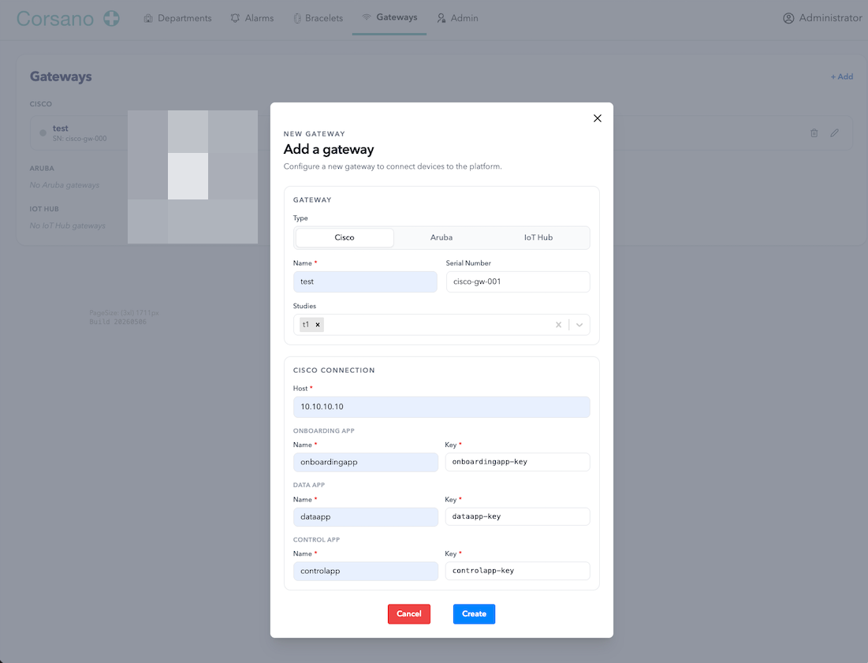The height and width of the screenshot is (663, 868).
Task: Focus the Control App Name field
Action: tap(365, 571)
